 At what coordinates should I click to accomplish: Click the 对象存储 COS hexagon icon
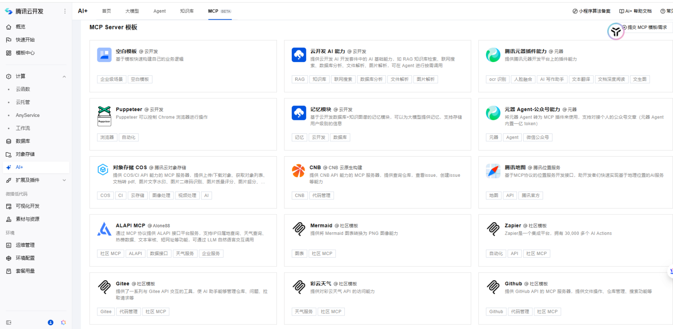click(x=103, y=170)
